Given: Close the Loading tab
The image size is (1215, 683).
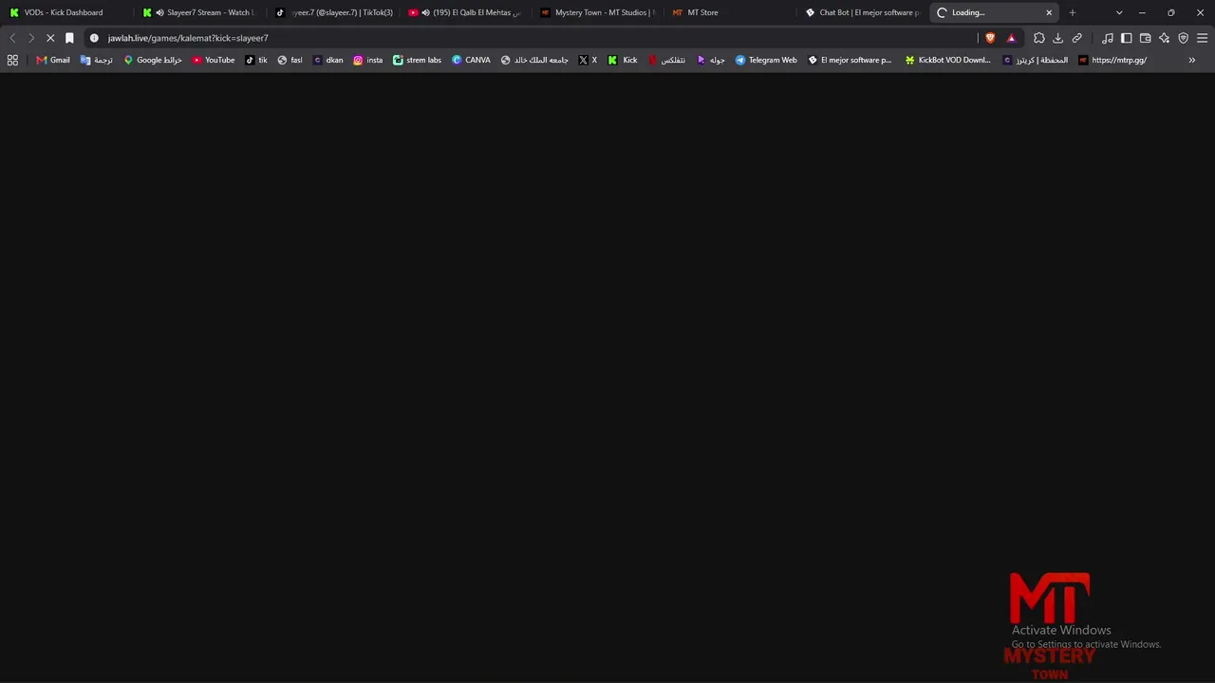Looking at the screenshot, I should [1049, 12].
